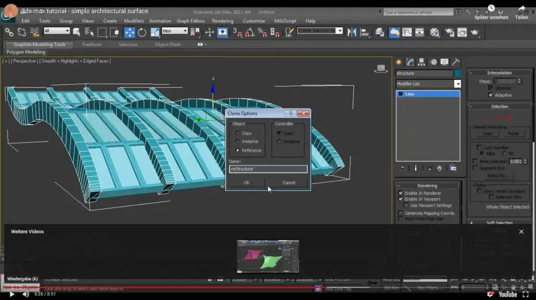Toggle Use Viewport Settings checkbox
The image size is (536, 300).
coord(406,205)
